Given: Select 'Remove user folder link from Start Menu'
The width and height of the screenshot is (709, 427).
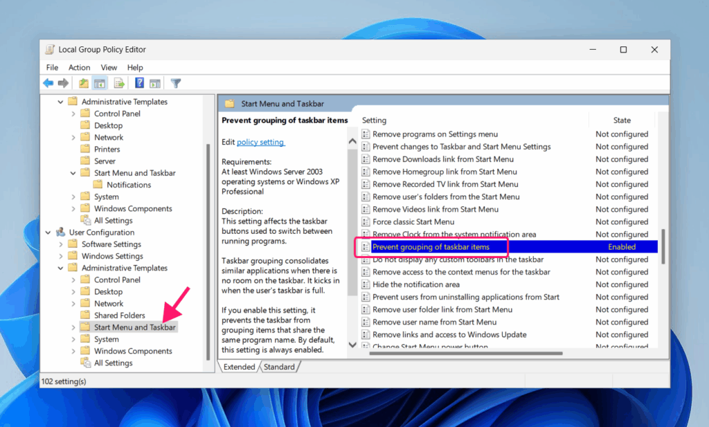Looking at the screenshot, I should point(442,309).
